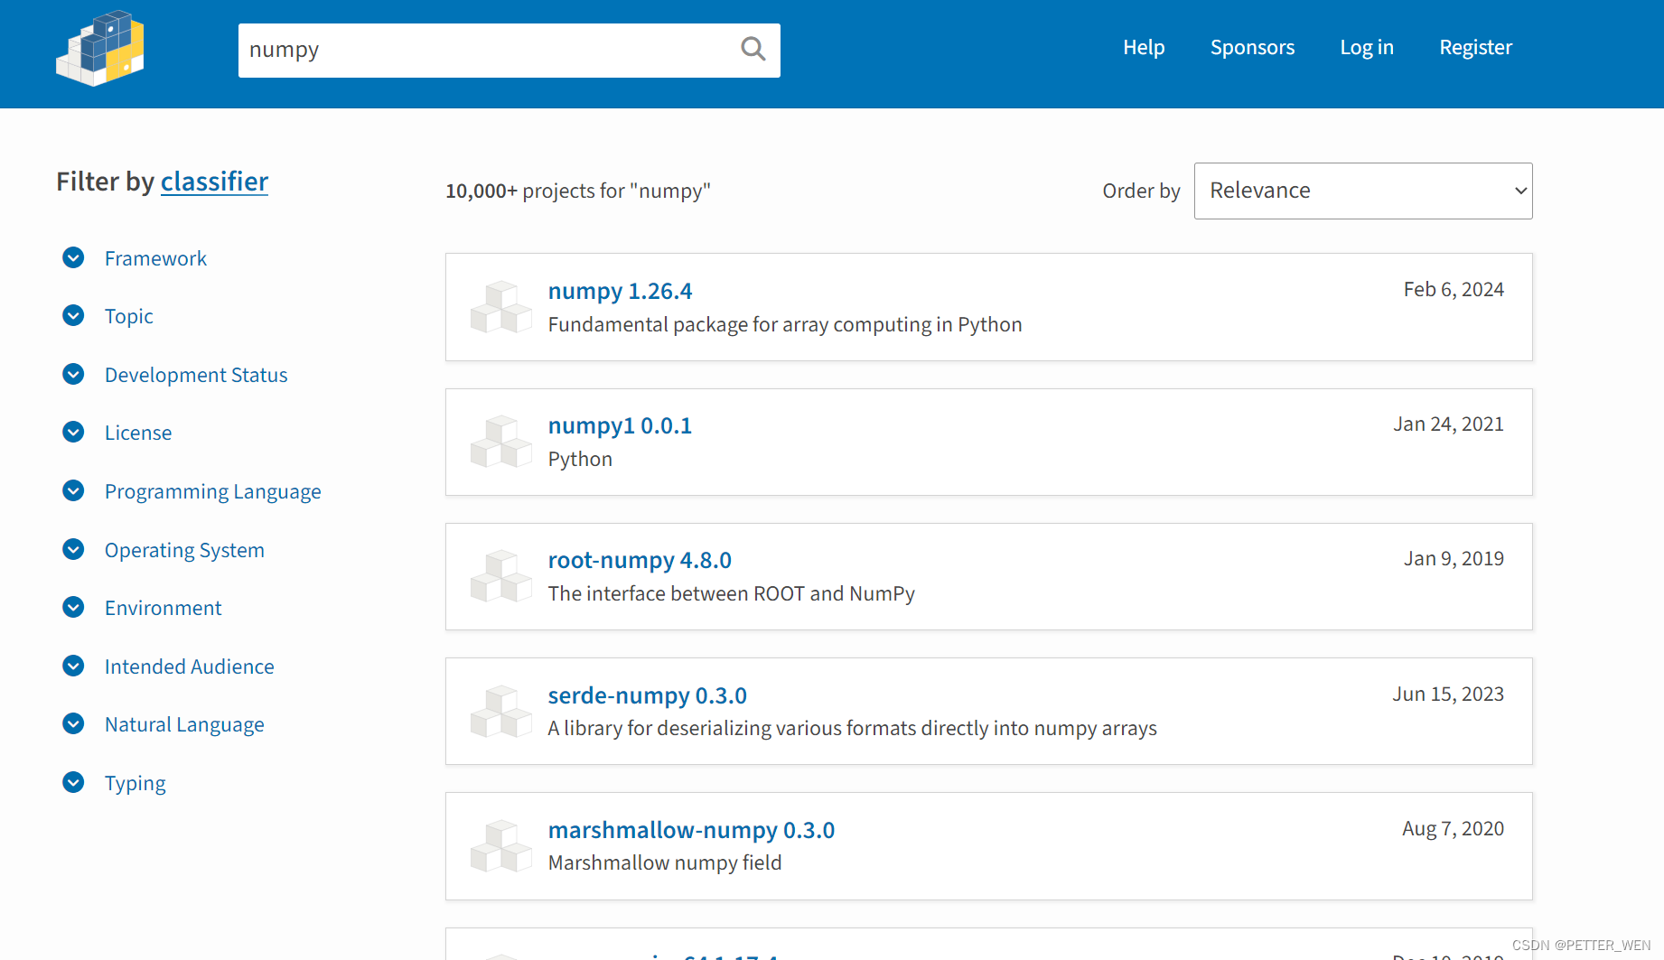Select the Intended Audience filter label
The height and width of the screenshot is (960, 1664).
tap(190, 666)
